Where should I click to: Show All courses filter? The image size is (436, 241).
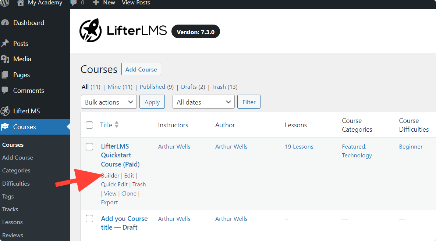85,87
